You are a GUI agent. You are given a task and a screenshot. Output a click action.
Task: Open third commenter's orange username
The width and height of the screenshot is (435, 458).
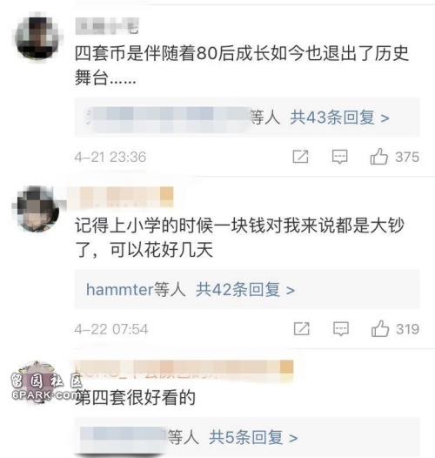[x=183, y=368]
